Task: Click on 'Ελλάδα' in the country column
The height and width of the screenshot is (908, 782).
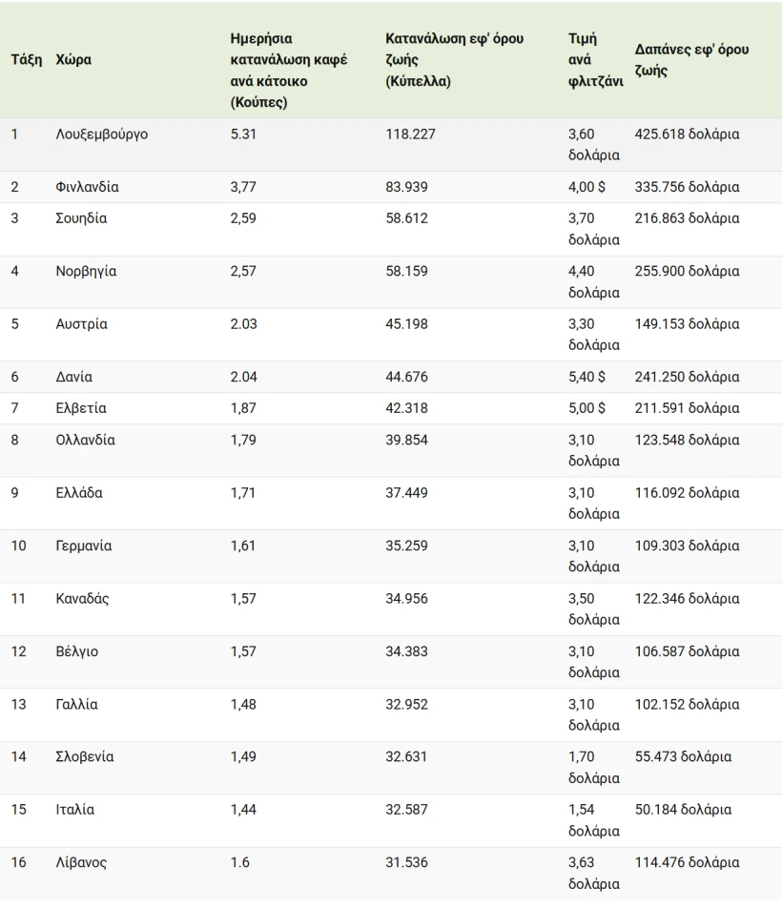Action: pyautogui.click(x=79, y=493)
